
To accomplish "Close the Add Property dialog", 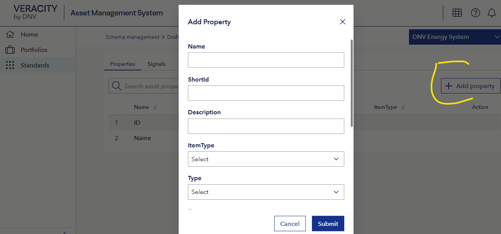I will 343,22.
